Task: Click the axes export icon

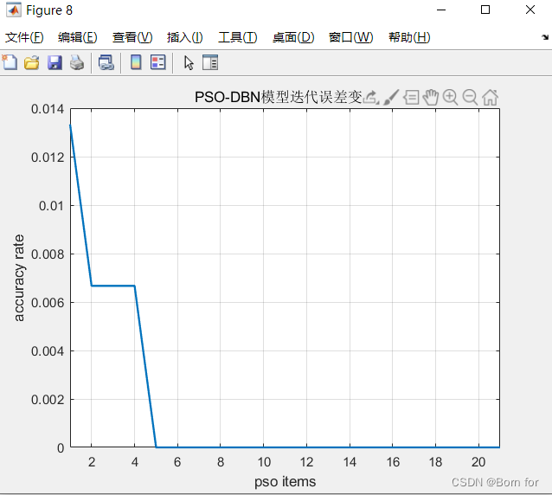Action: pos(370,97)
